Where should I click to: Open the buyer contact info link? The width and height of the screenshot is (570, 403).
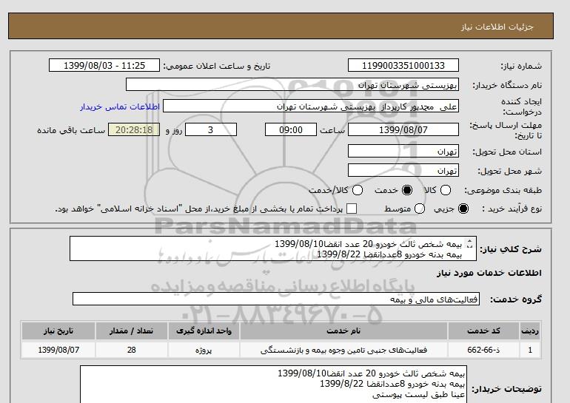pyautogui.click(x=120, y=106)
